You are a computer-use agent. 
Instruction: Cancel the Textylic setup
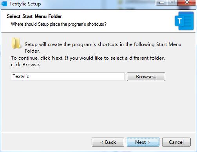176,142
